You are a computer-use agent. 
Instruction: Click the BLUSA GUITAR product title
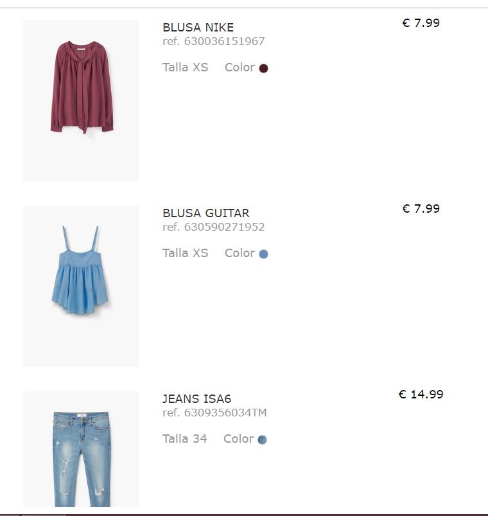coord(206,213)
